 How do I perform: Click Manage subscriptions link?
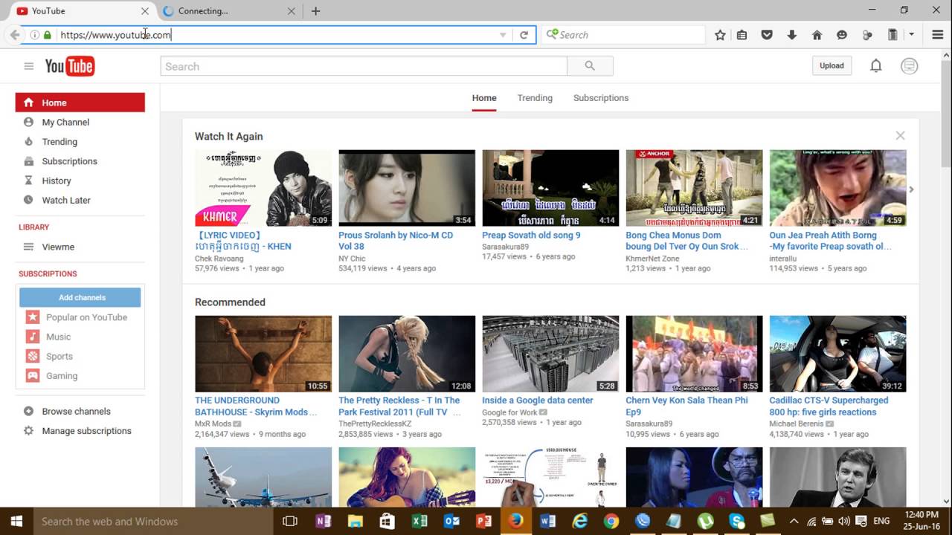point(86,430)
